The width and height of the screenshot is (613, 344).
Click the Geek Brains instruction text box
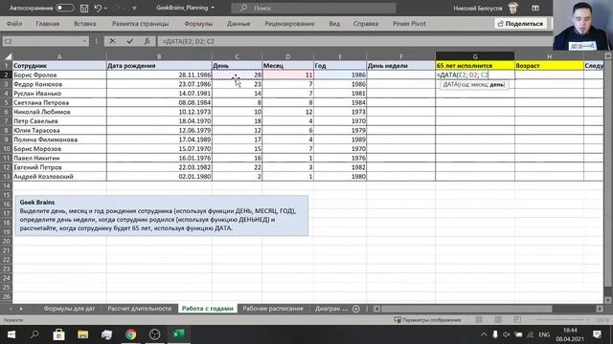(162, 215)
